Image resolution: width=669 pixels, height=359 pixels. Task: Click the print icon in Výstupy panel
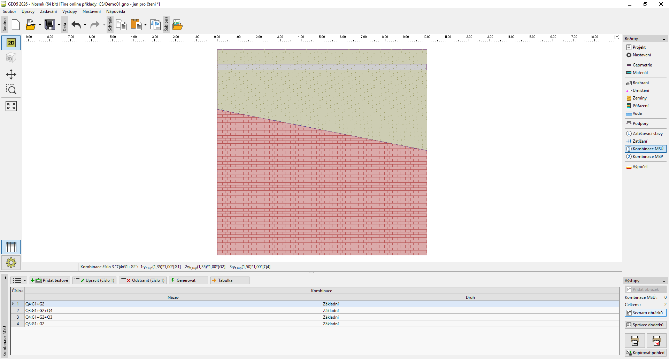[635, 341]
